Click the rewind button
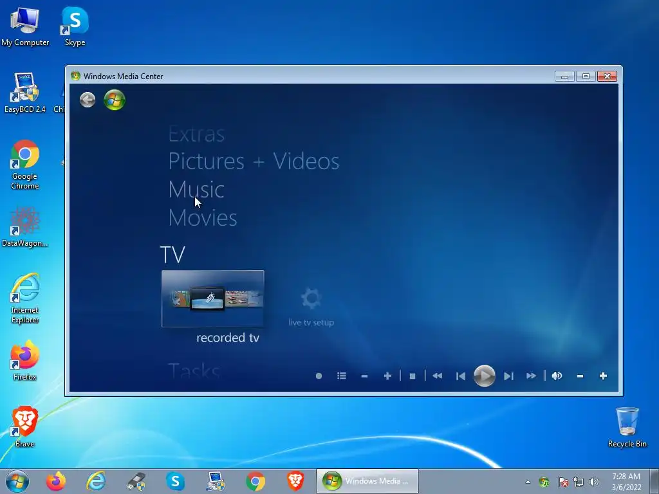Screen dimensions: 659x494 pyautogui.click(x=437, y=376)
